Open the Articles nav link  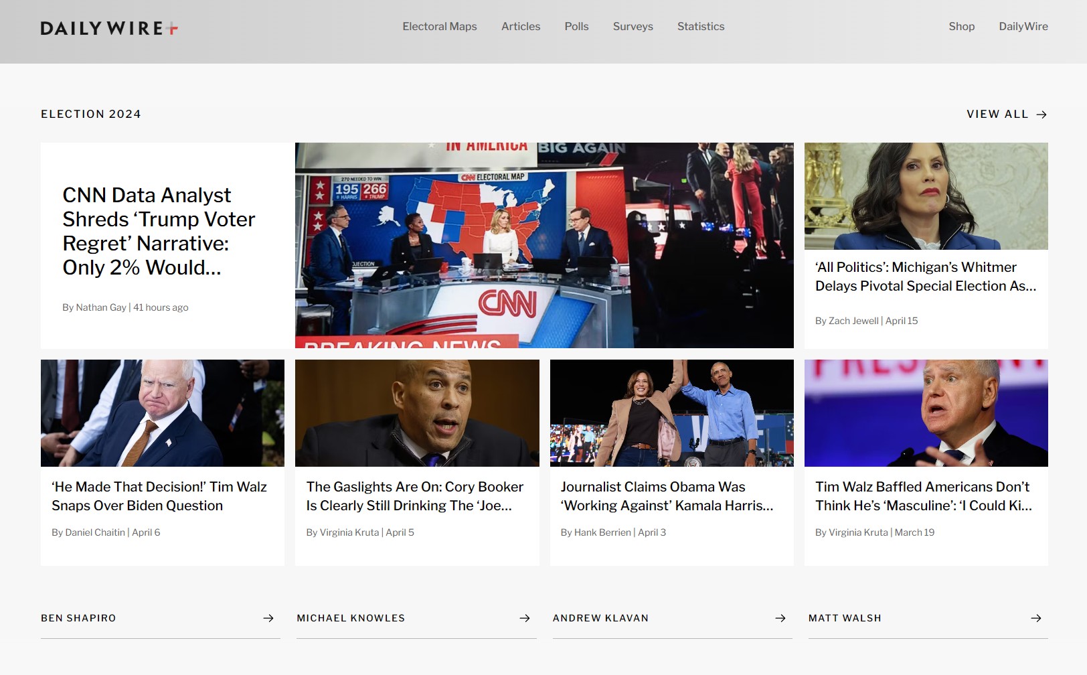click(520, 27)
